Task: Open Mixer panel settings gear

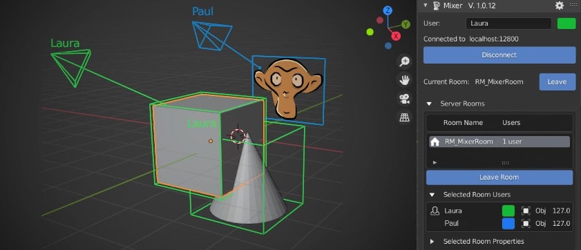Action: (x=559, y=6)
